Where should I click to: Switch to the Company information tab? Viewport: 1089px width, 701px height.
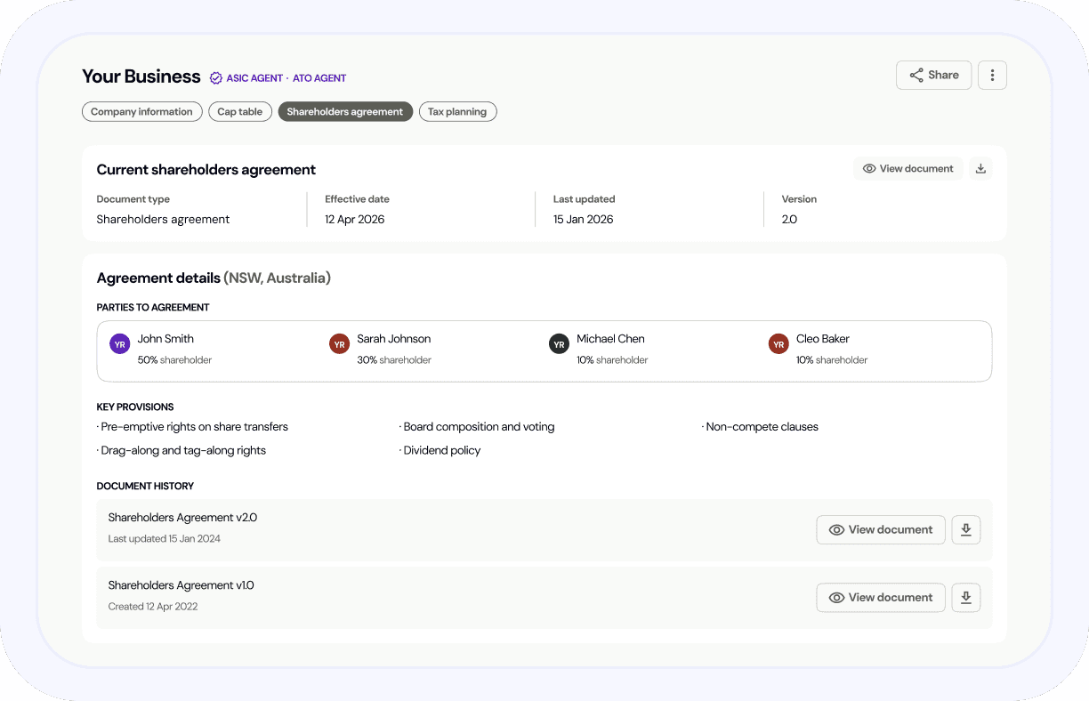click(x=141, y=112)
